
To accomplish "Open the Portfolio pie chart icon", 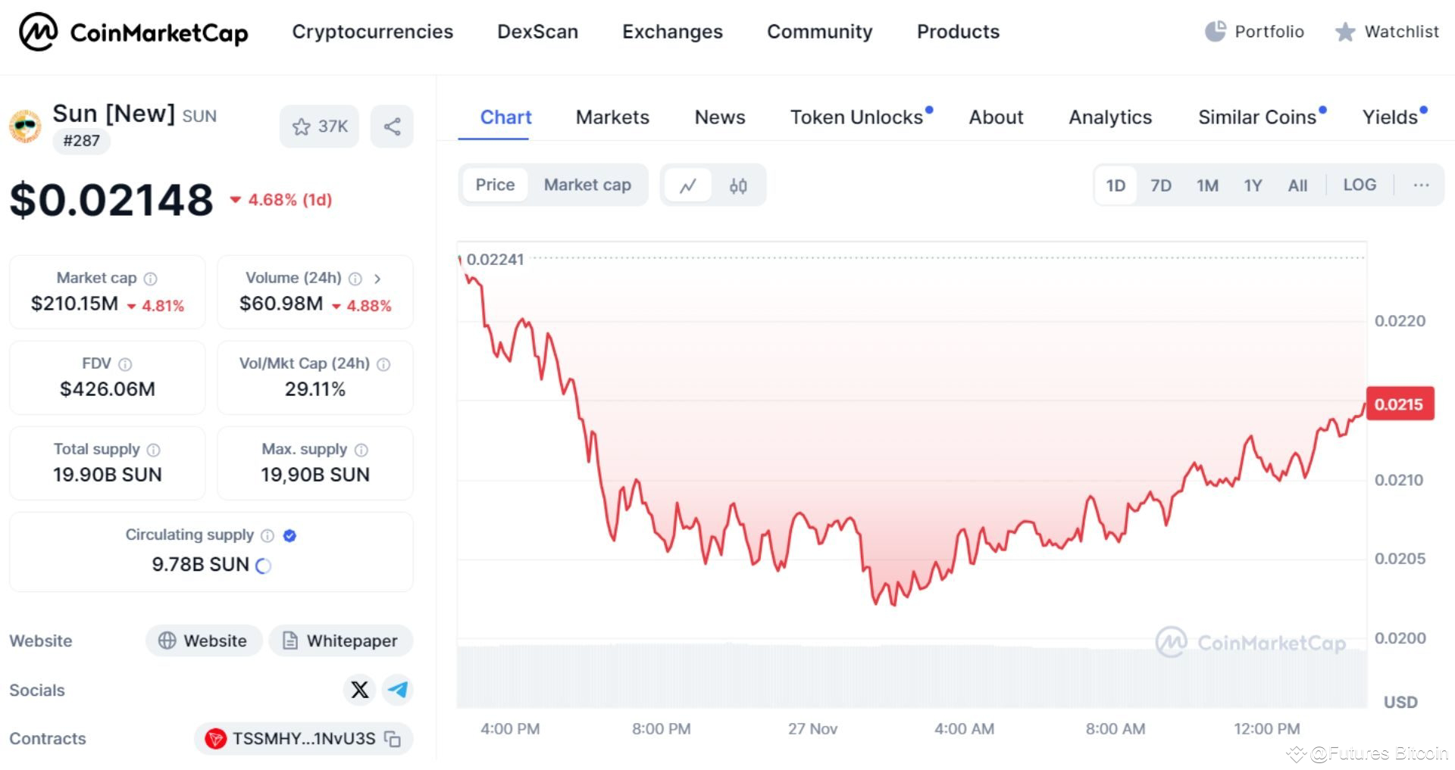I will click(x=1216, y=31).
